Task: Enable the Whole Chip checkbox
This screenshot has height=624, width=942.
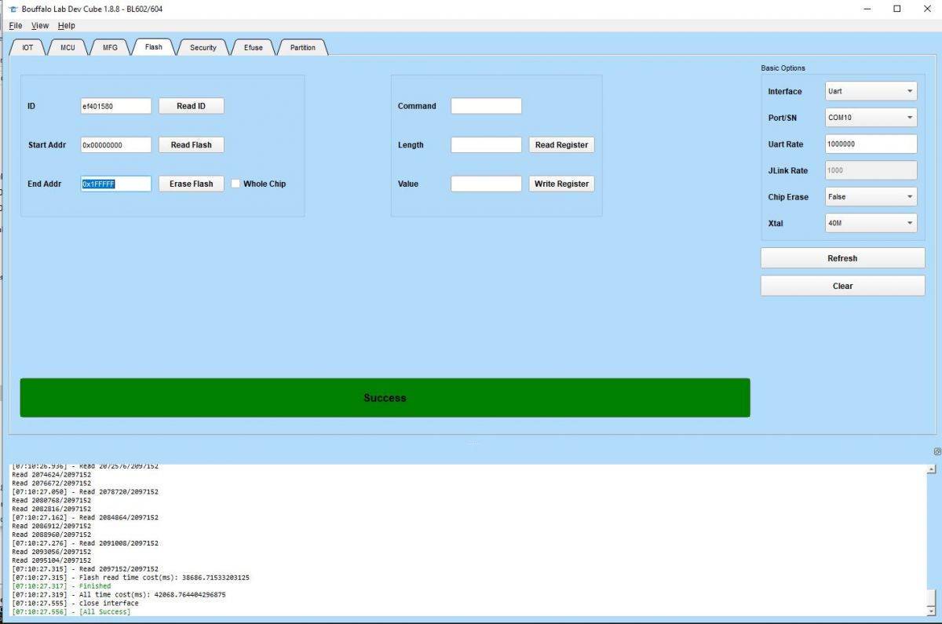Action: [x=236, y=184]
